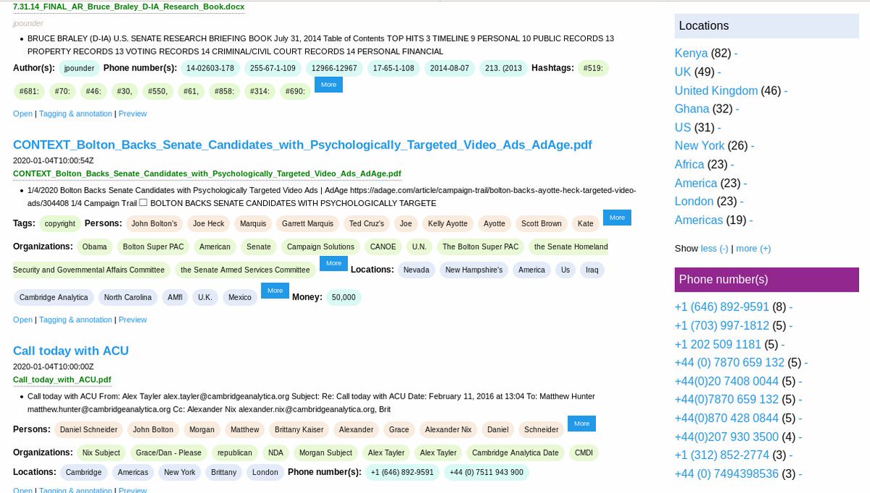The height and width of the screenshot is (493, 870).
Task: Exclude Ghana using its minus link
Action: 737,109
